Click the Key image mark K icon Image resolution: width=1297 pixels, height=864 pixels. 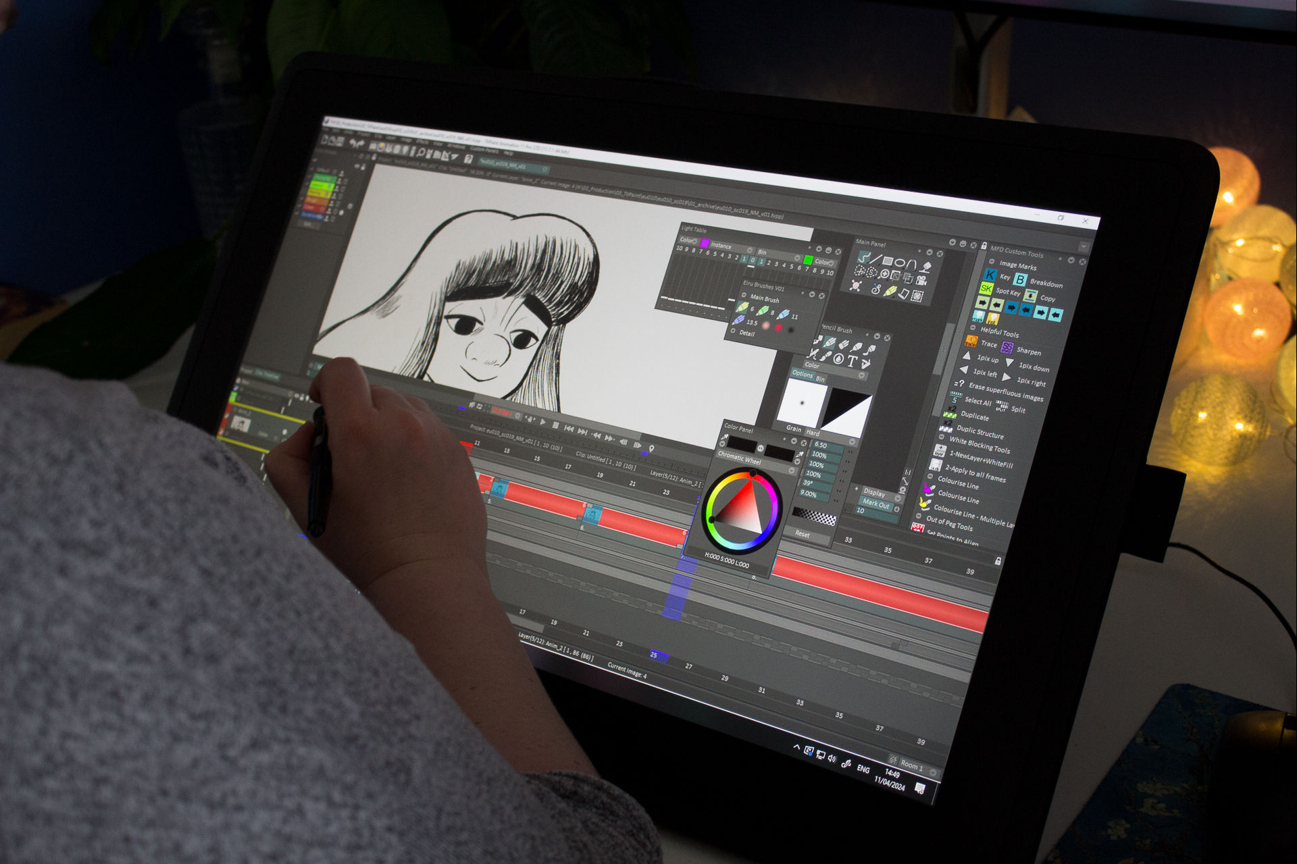tap(990, 275)
